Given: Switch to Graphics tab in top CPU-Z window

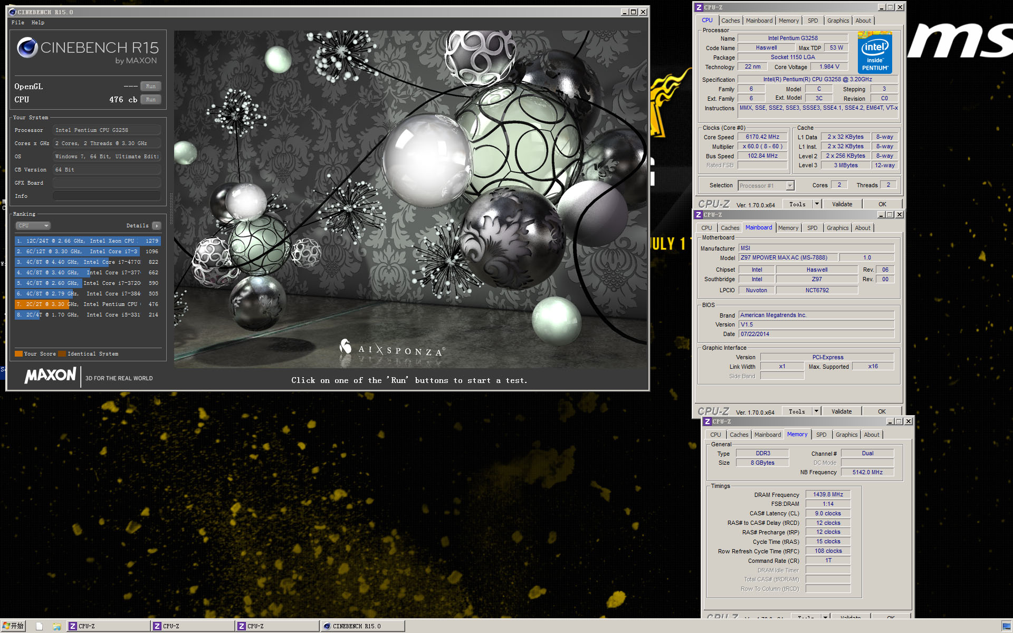Looking at the screenshot, I should [x=838, y=21].
